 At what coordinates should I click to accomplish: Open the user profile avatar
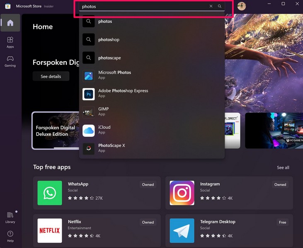241,6
